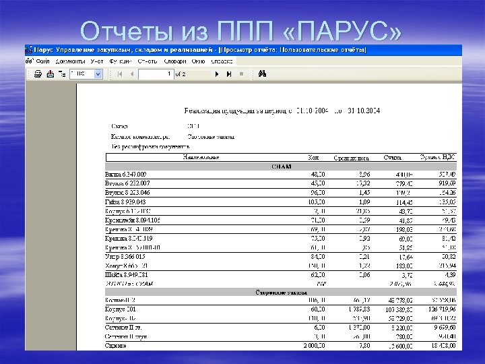
Task: Select row 'Корпус 001'
Action: tap(280, 309)
